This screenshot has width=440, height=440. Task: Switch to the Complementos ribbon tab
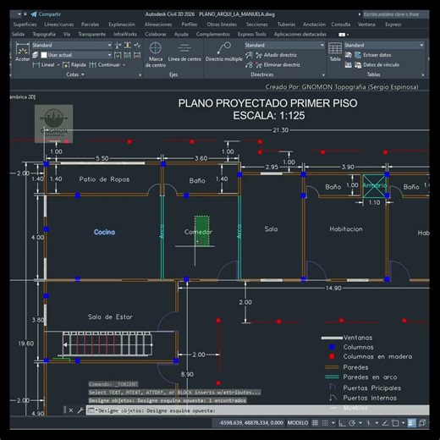coord(213,34)
